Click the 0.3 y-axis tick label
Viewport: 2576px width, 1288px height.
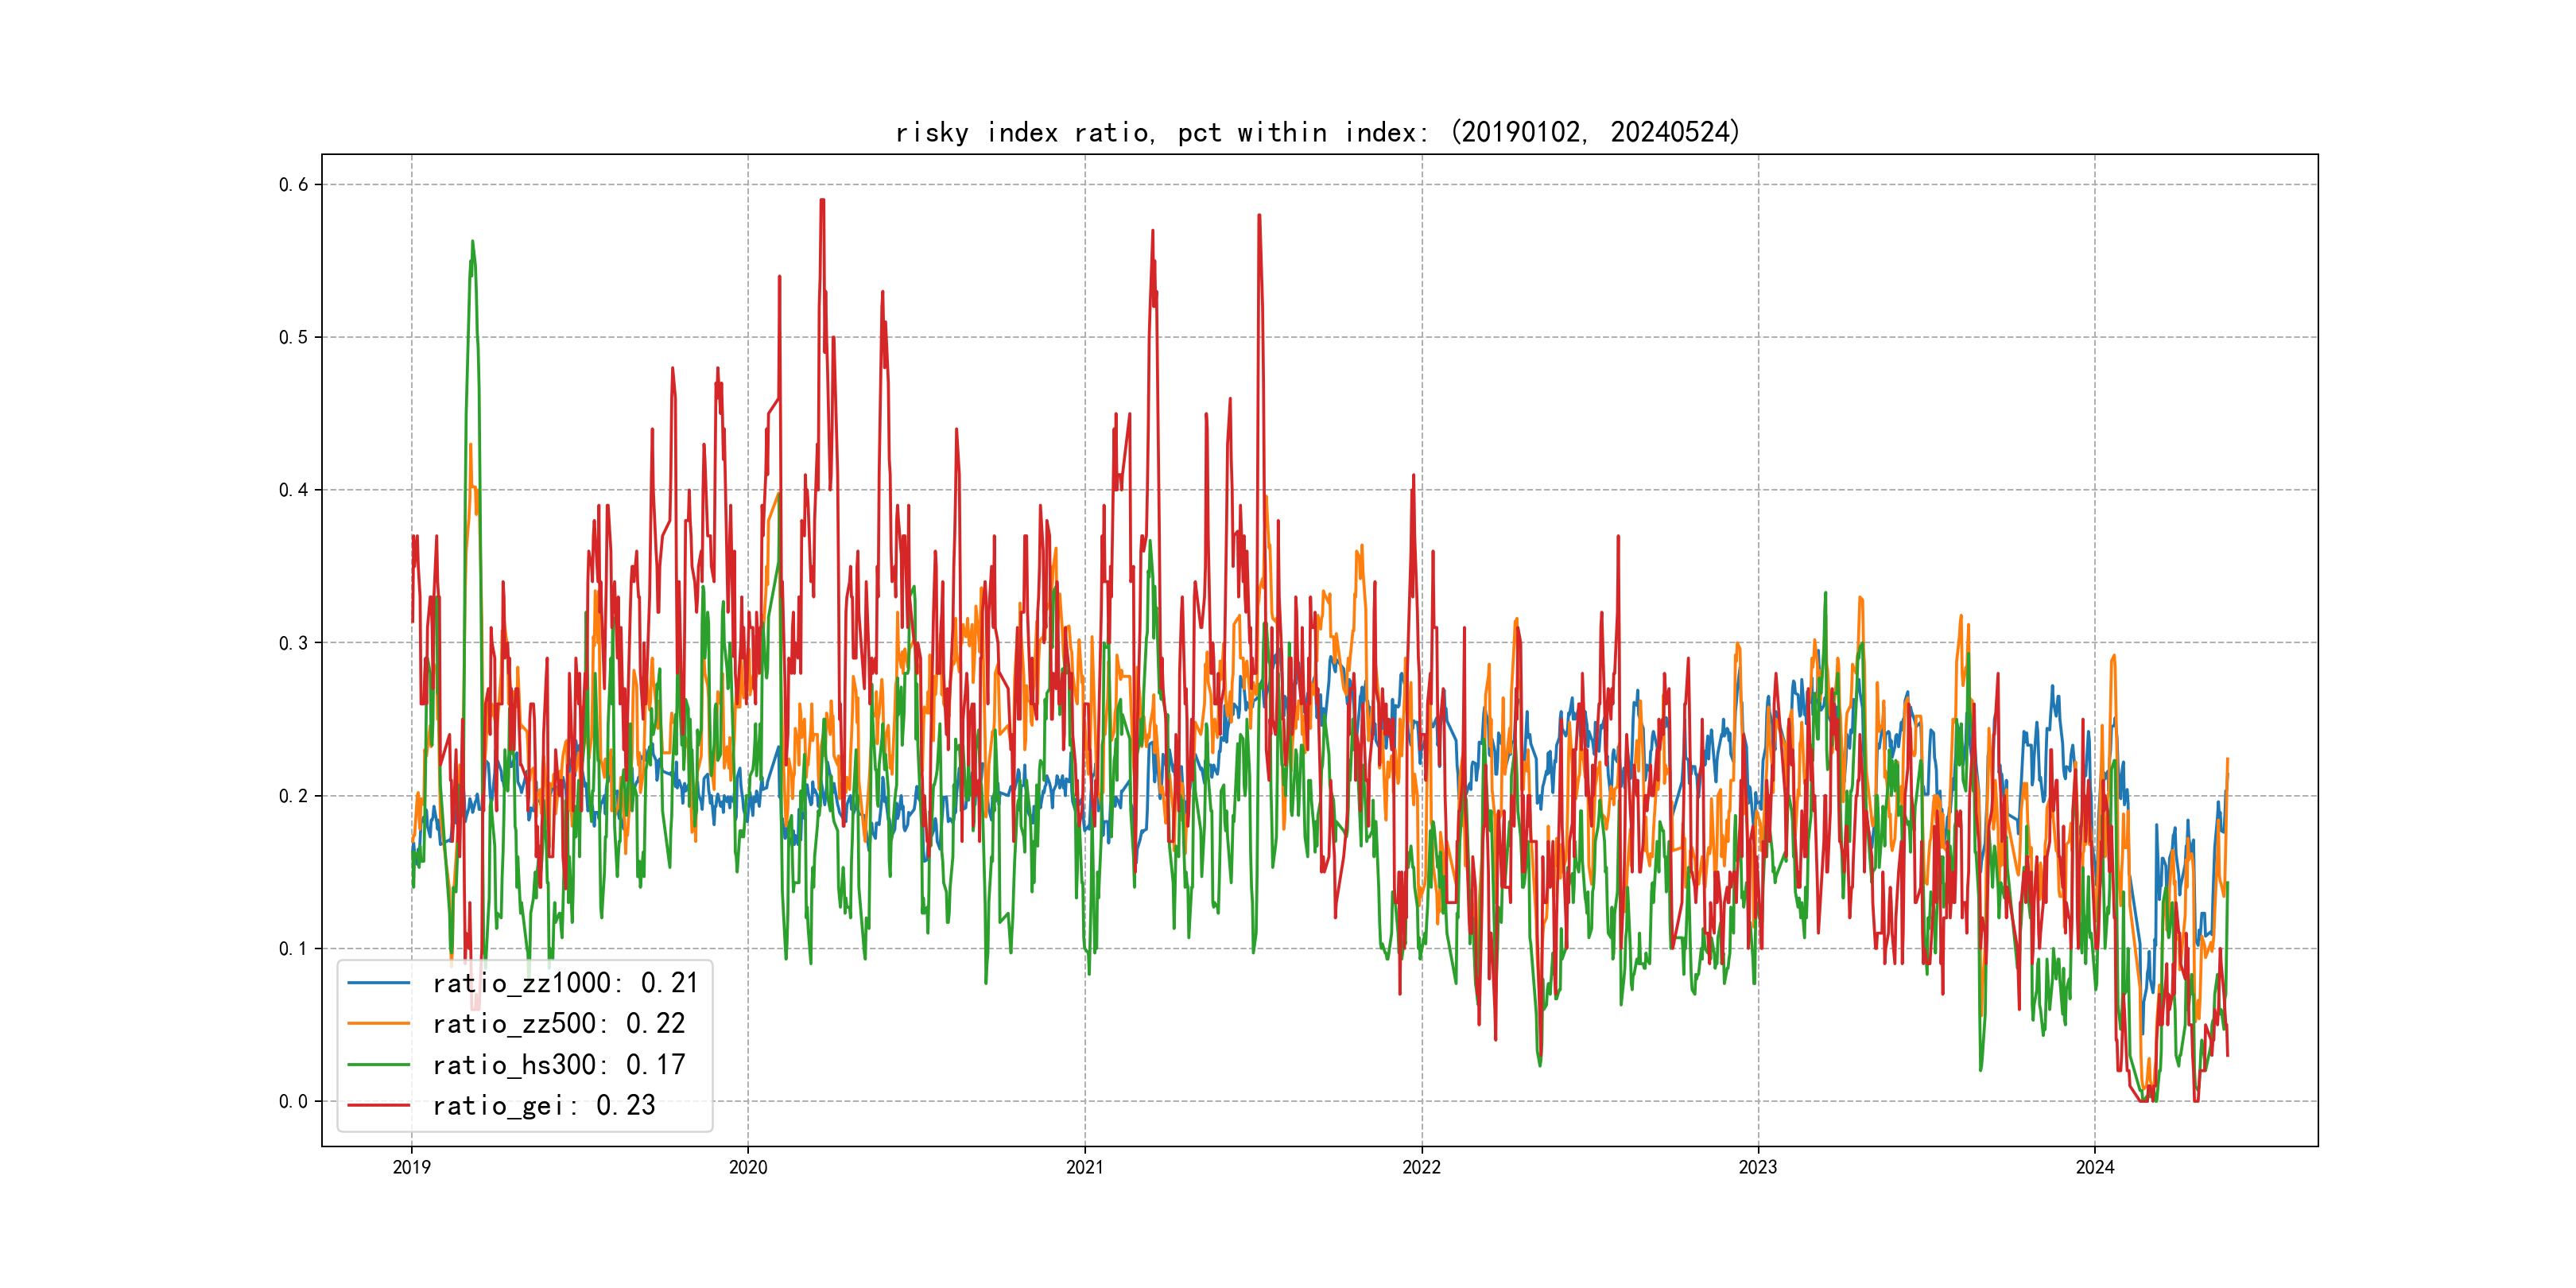[x=293, y=643]
